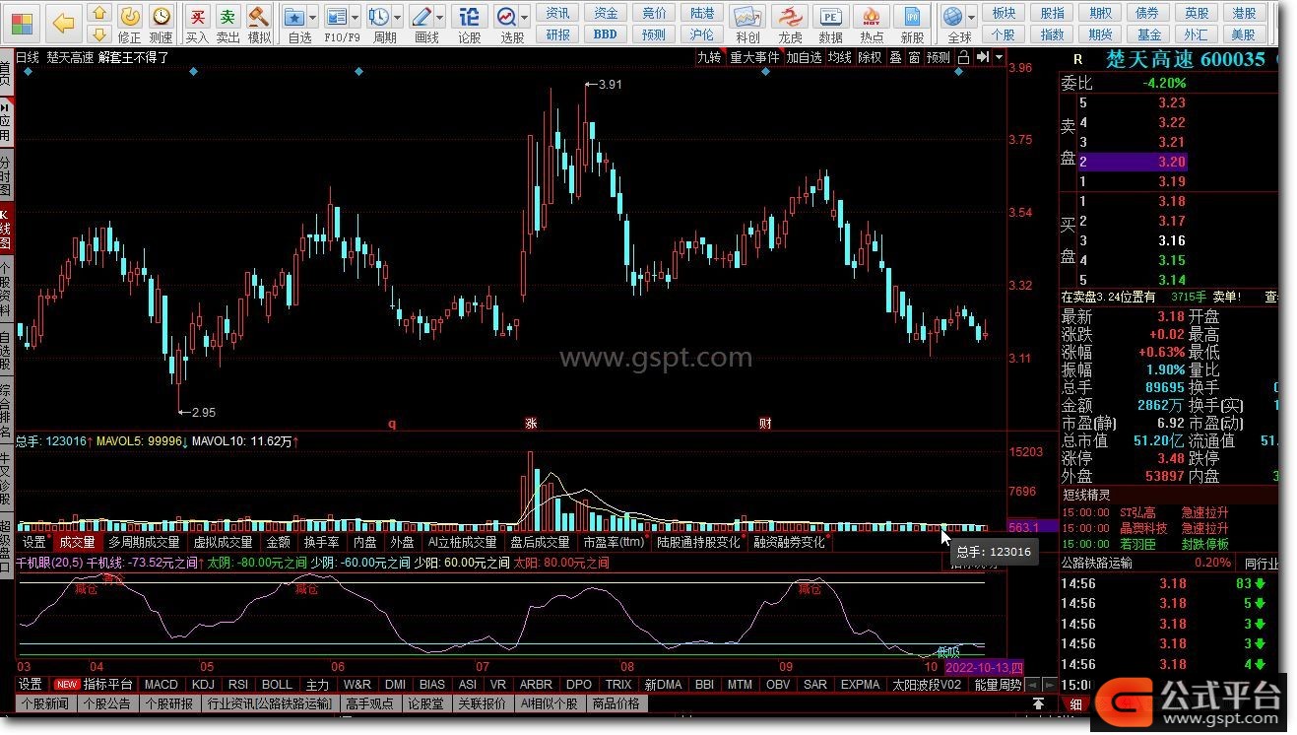This screenshot has width=1297, height=735.
Task: Switch to BOLL indicator tab
Action: (277, 684)
